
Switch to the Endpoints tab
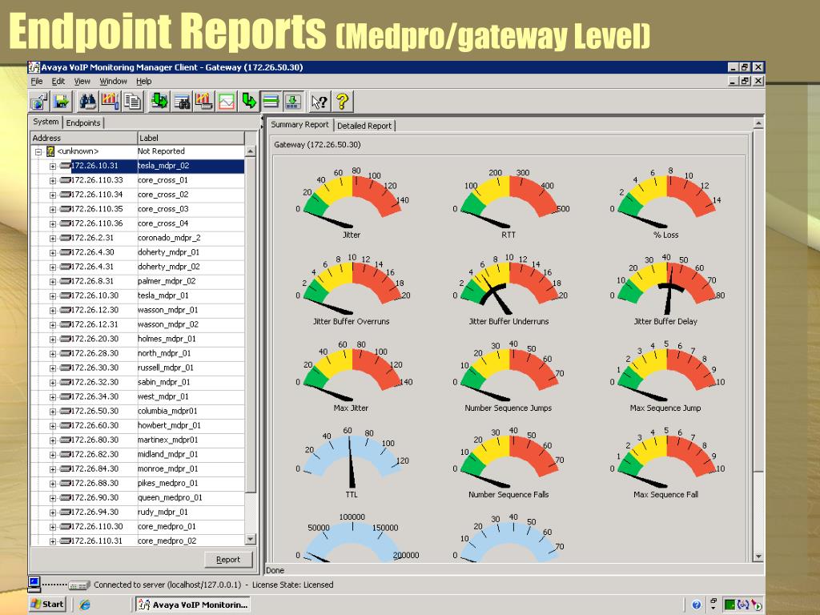(x=83, y=123)
